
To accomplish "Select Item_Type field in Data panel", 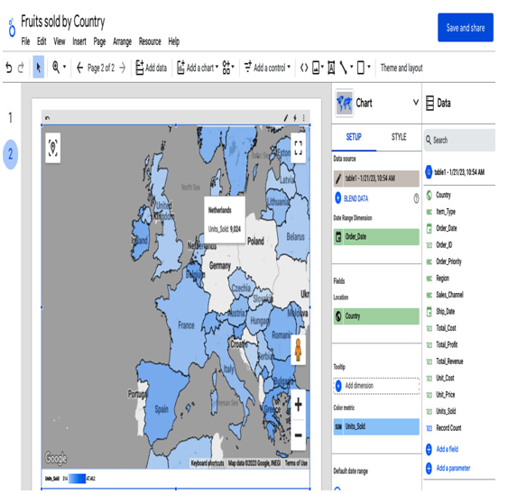I will click(446, 212).
